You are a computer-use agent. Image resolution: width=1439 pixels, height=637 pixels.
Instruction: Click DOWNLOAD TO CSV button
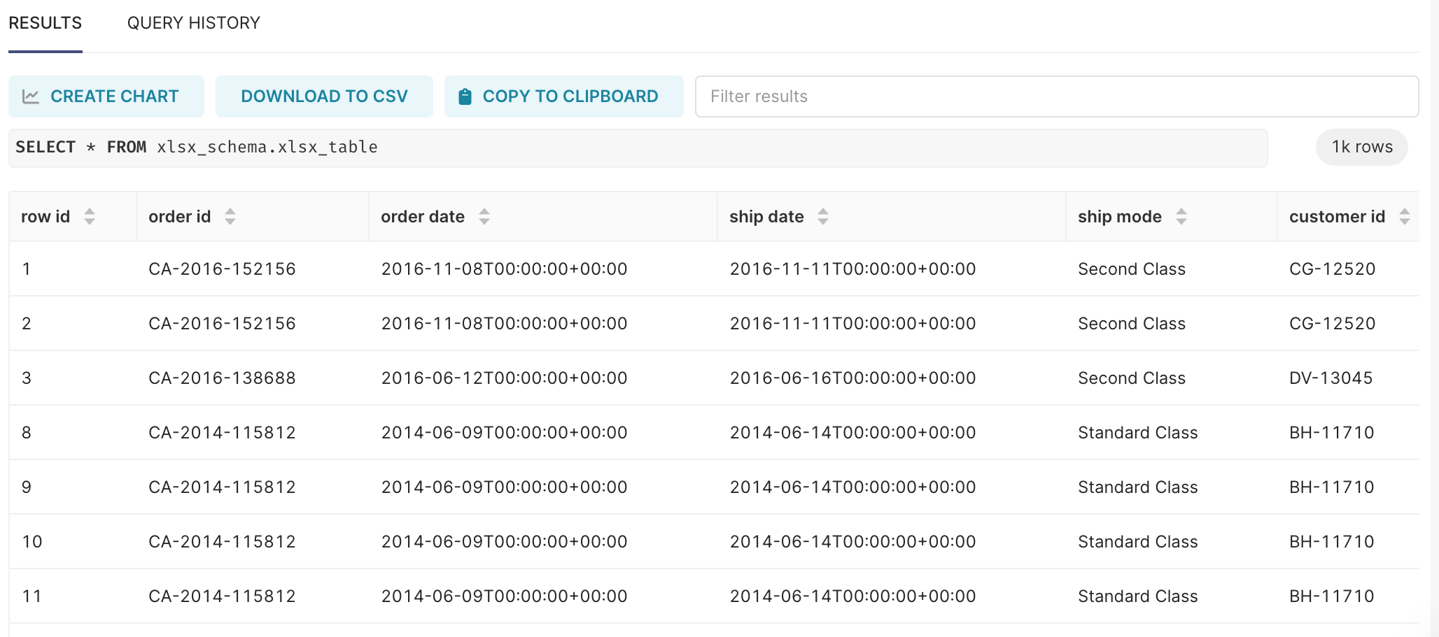pos(324,96)
